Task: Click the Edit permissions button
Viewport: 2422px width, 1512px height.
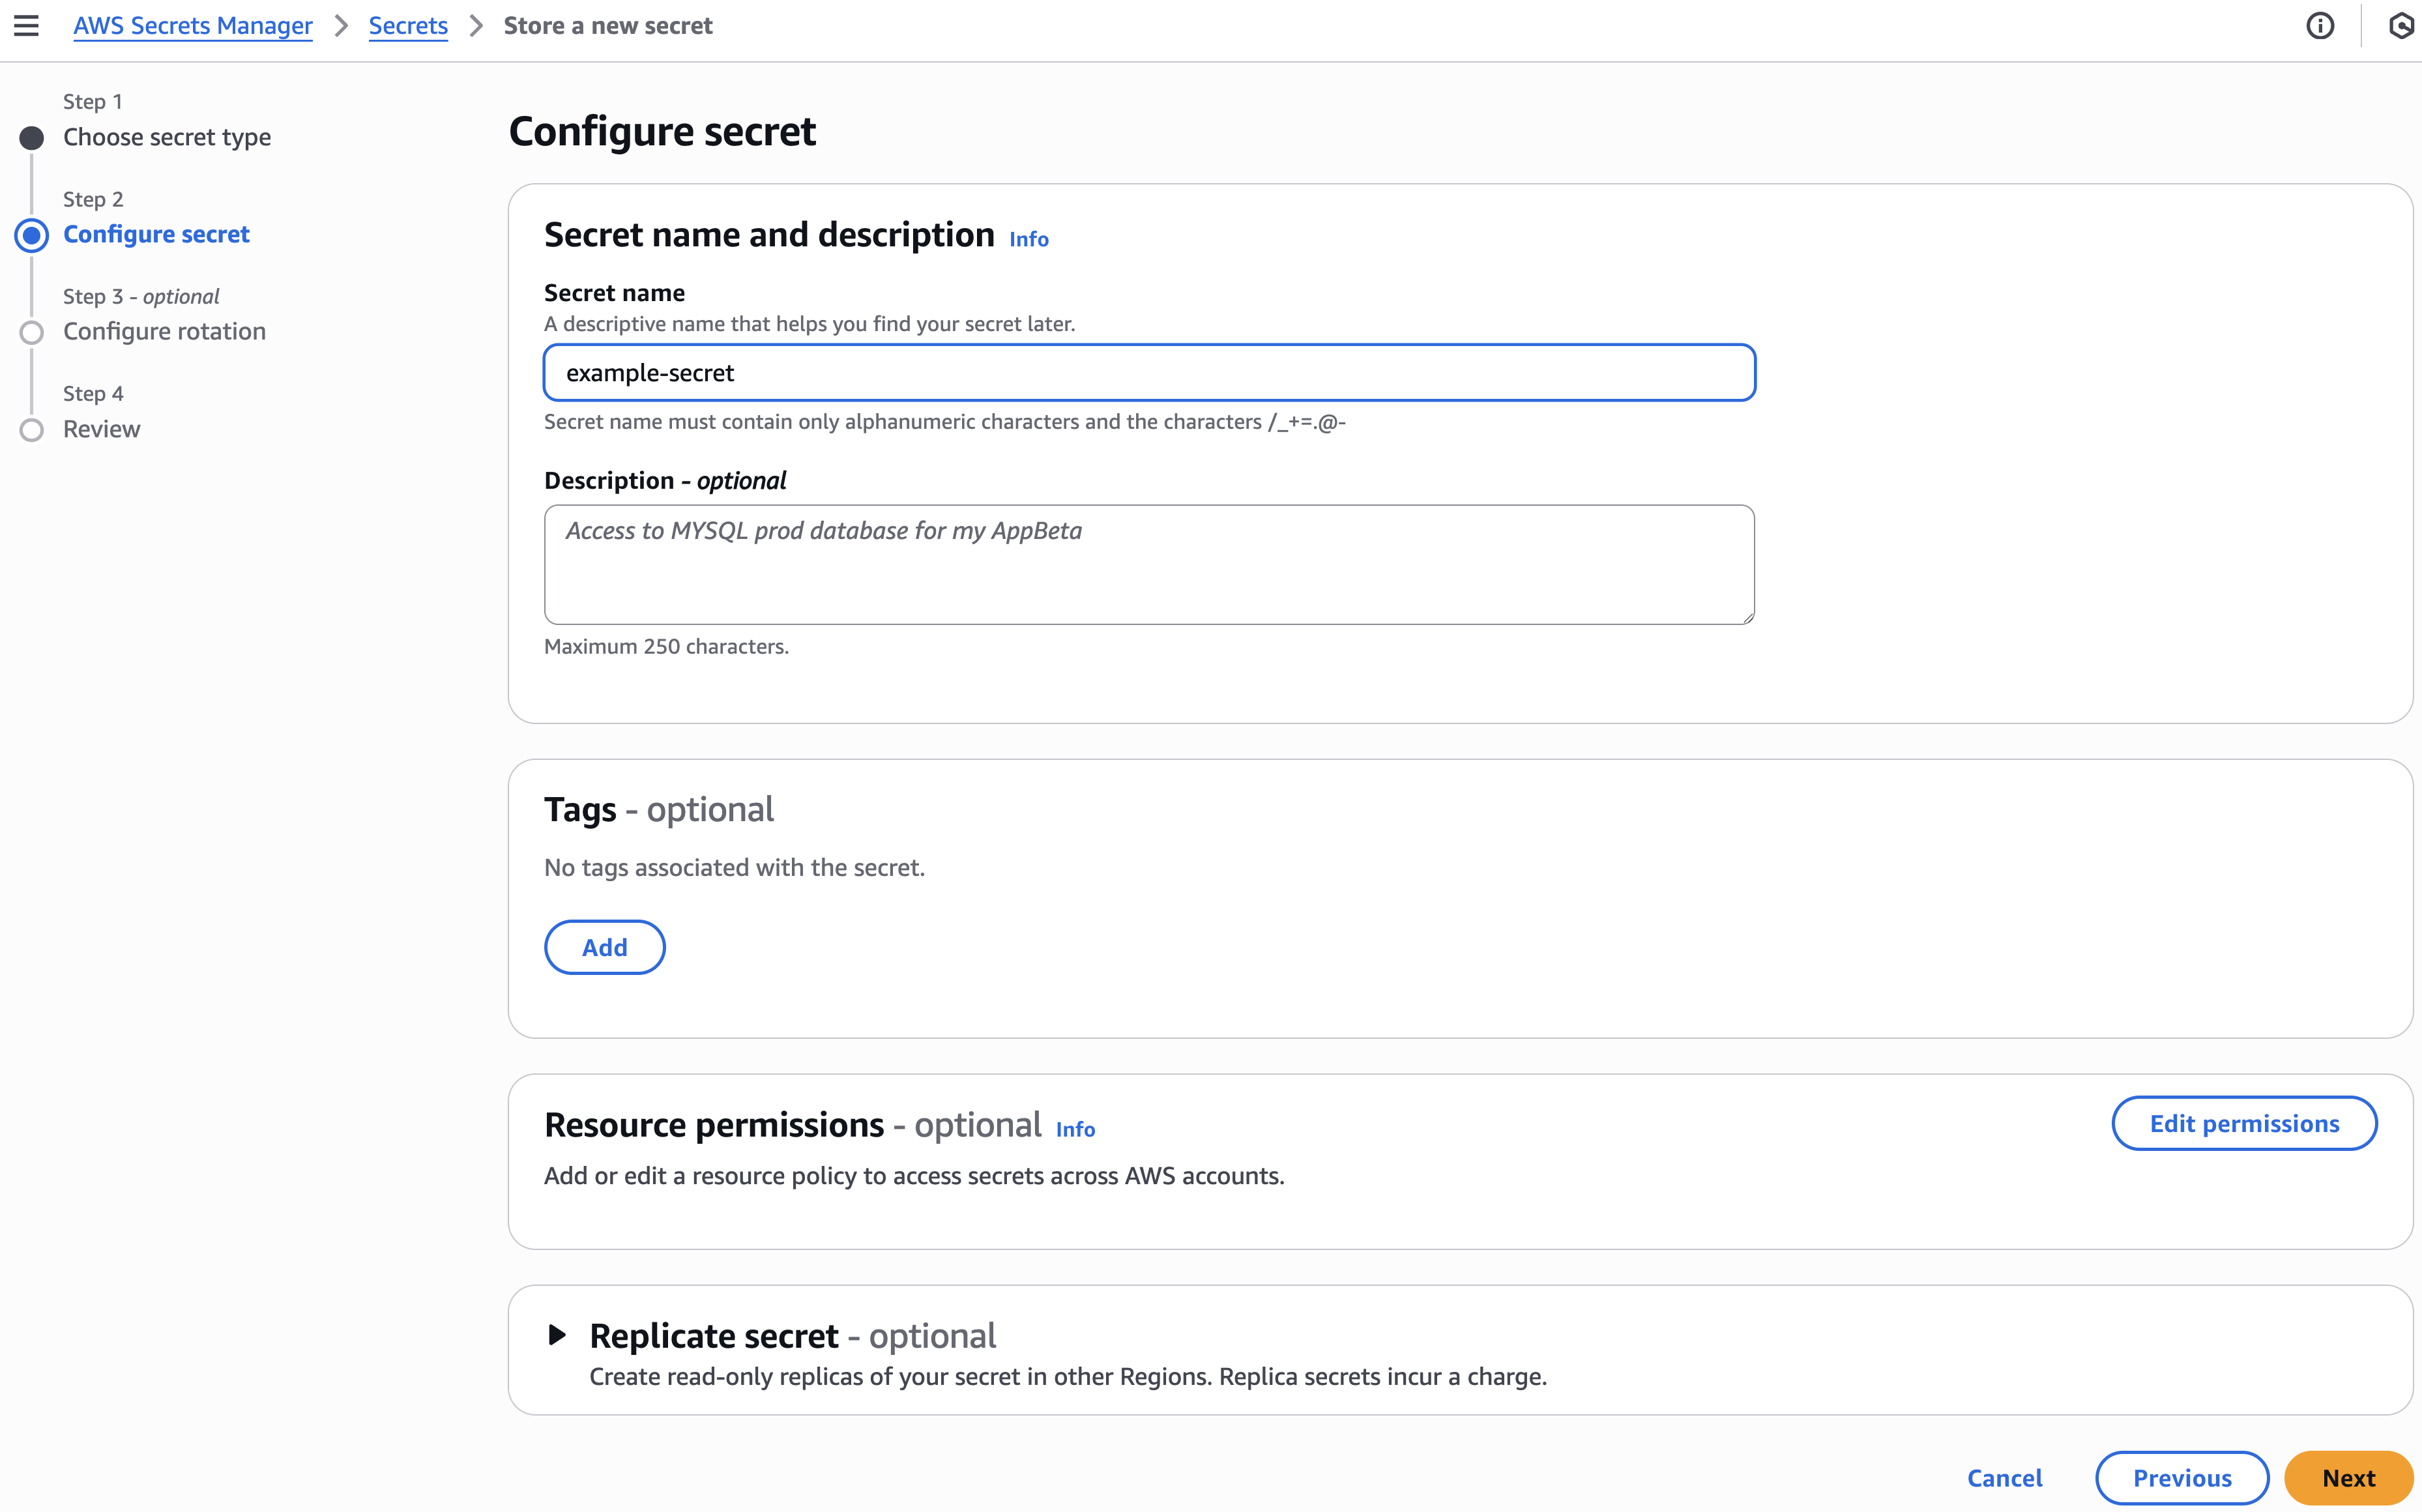Action: [2243, 1123]
